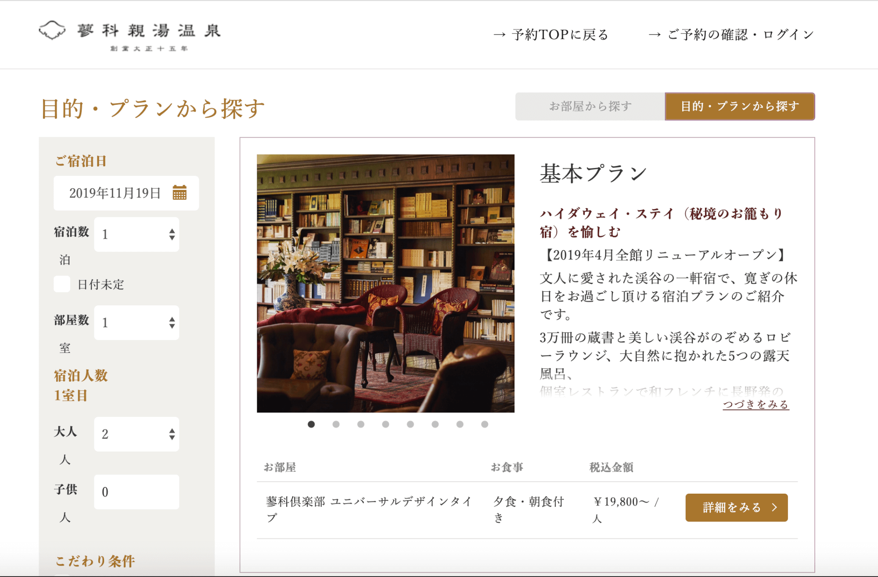Open the calendar date picker icon
Image resolution: width=878 pixels, height=577 pixels.
tap(180, 193)
